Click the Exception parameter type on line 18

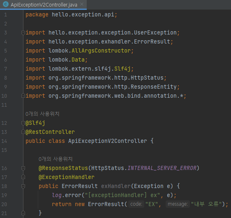tap(149, 186)
